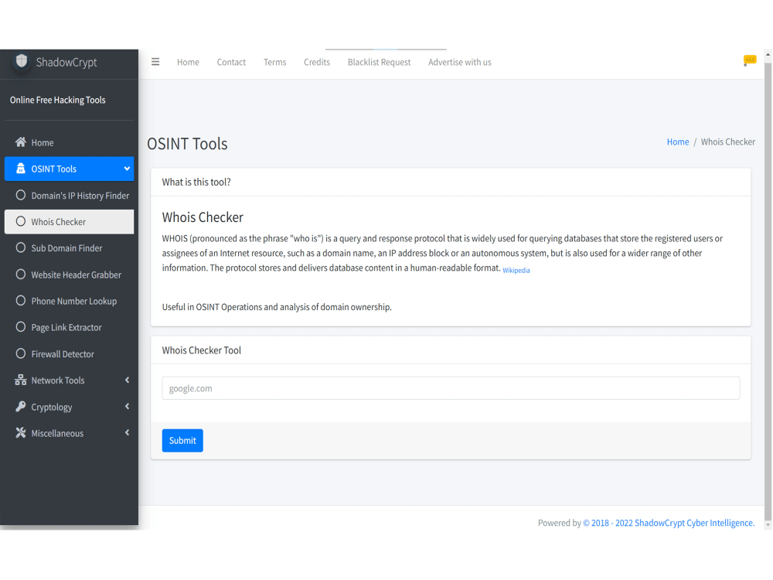This screenshot has height=580, width=773.
Task: Open Sub Domain Finder tool
Action: 69,248
